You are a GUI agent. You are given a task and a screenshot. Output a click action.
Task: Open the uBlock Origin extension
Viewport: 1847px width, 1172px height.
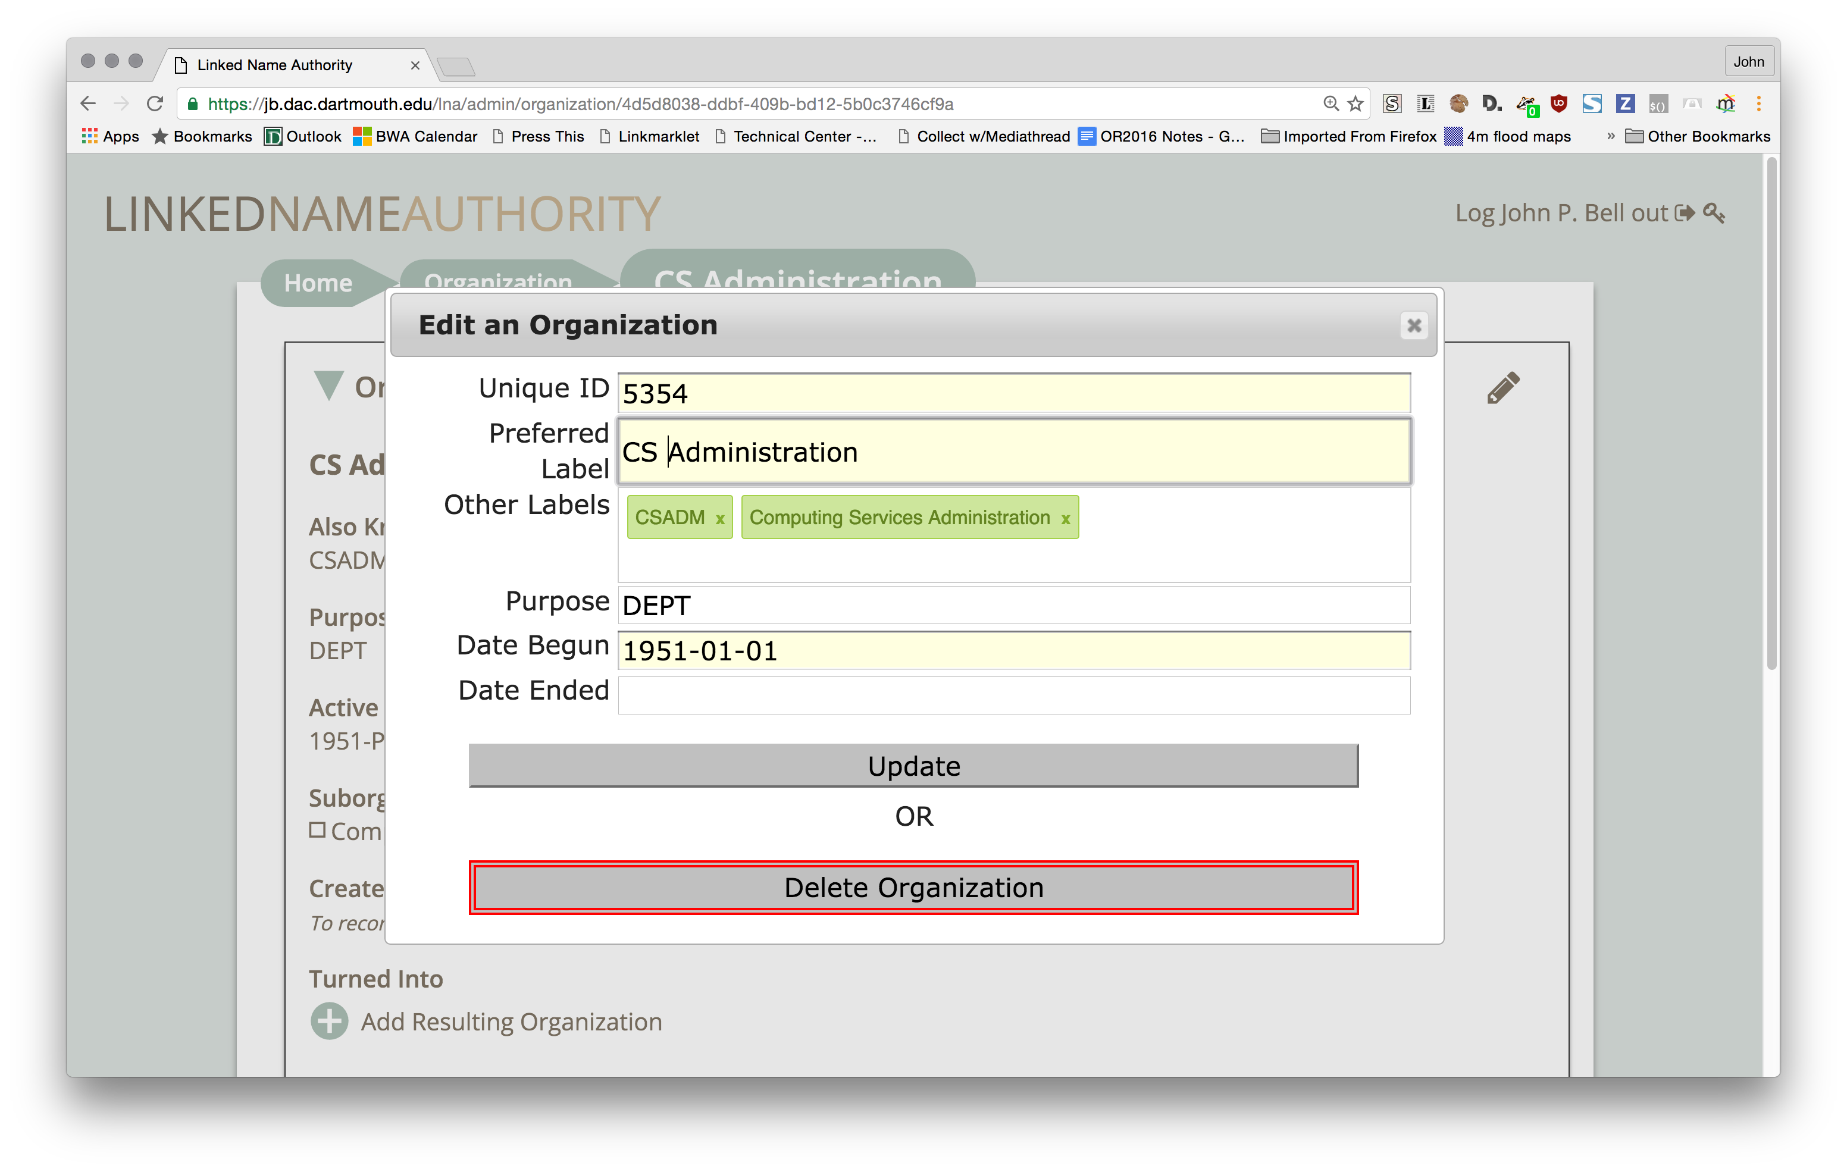point(1558,104)
